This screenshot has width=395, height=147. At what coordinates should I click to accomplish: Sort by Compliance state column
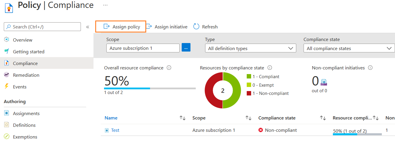(x=323, y=118)
